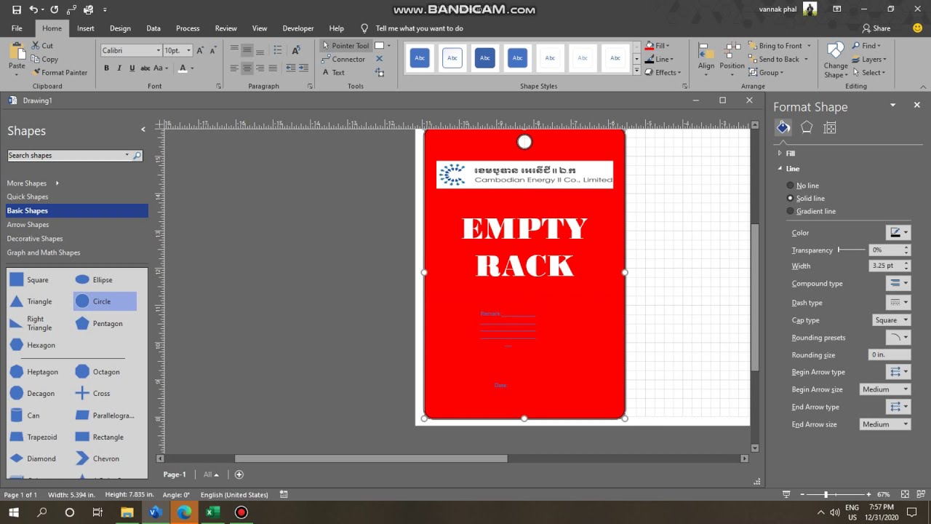Image resolution: width=931 pixels, height=524 pixels.
Task: Open the File menu
Action: pyautogui.click(x=17, y=28)
